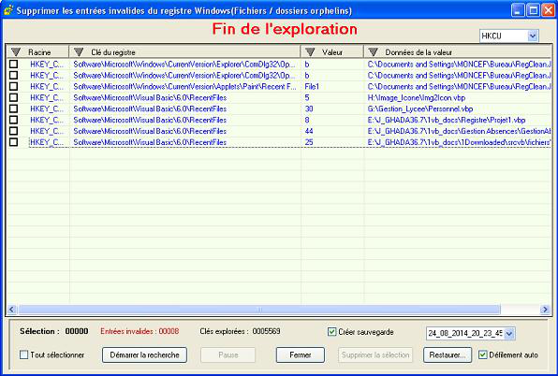The height and width of the screenshot is (376, 558).
Task: Click Supprimer la sélection button
Action: point(375,355)
